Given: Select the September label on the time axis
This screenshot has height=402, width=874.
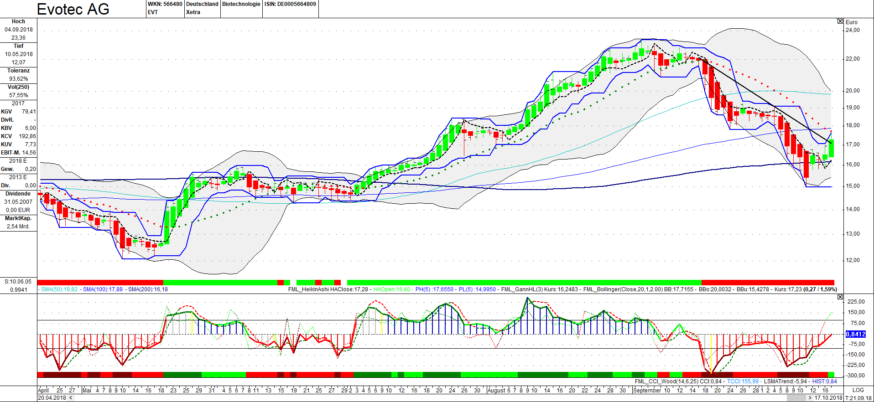Looking at the screenshot, I should point(647,391).
